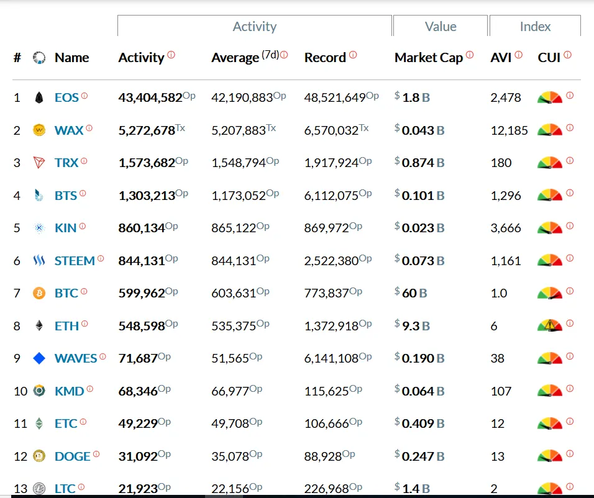The width and height of the screenshot is (594, 498).
Task: Click the DOGE coin logo icon
Action: (39, 456)
